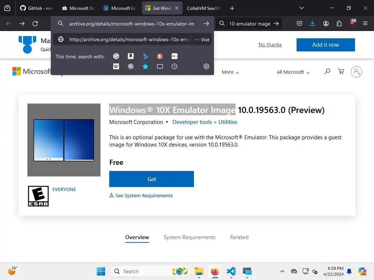This screenshot has width=374, height=280.
Task: Click the blue Get button
Action: click(152, 179)
